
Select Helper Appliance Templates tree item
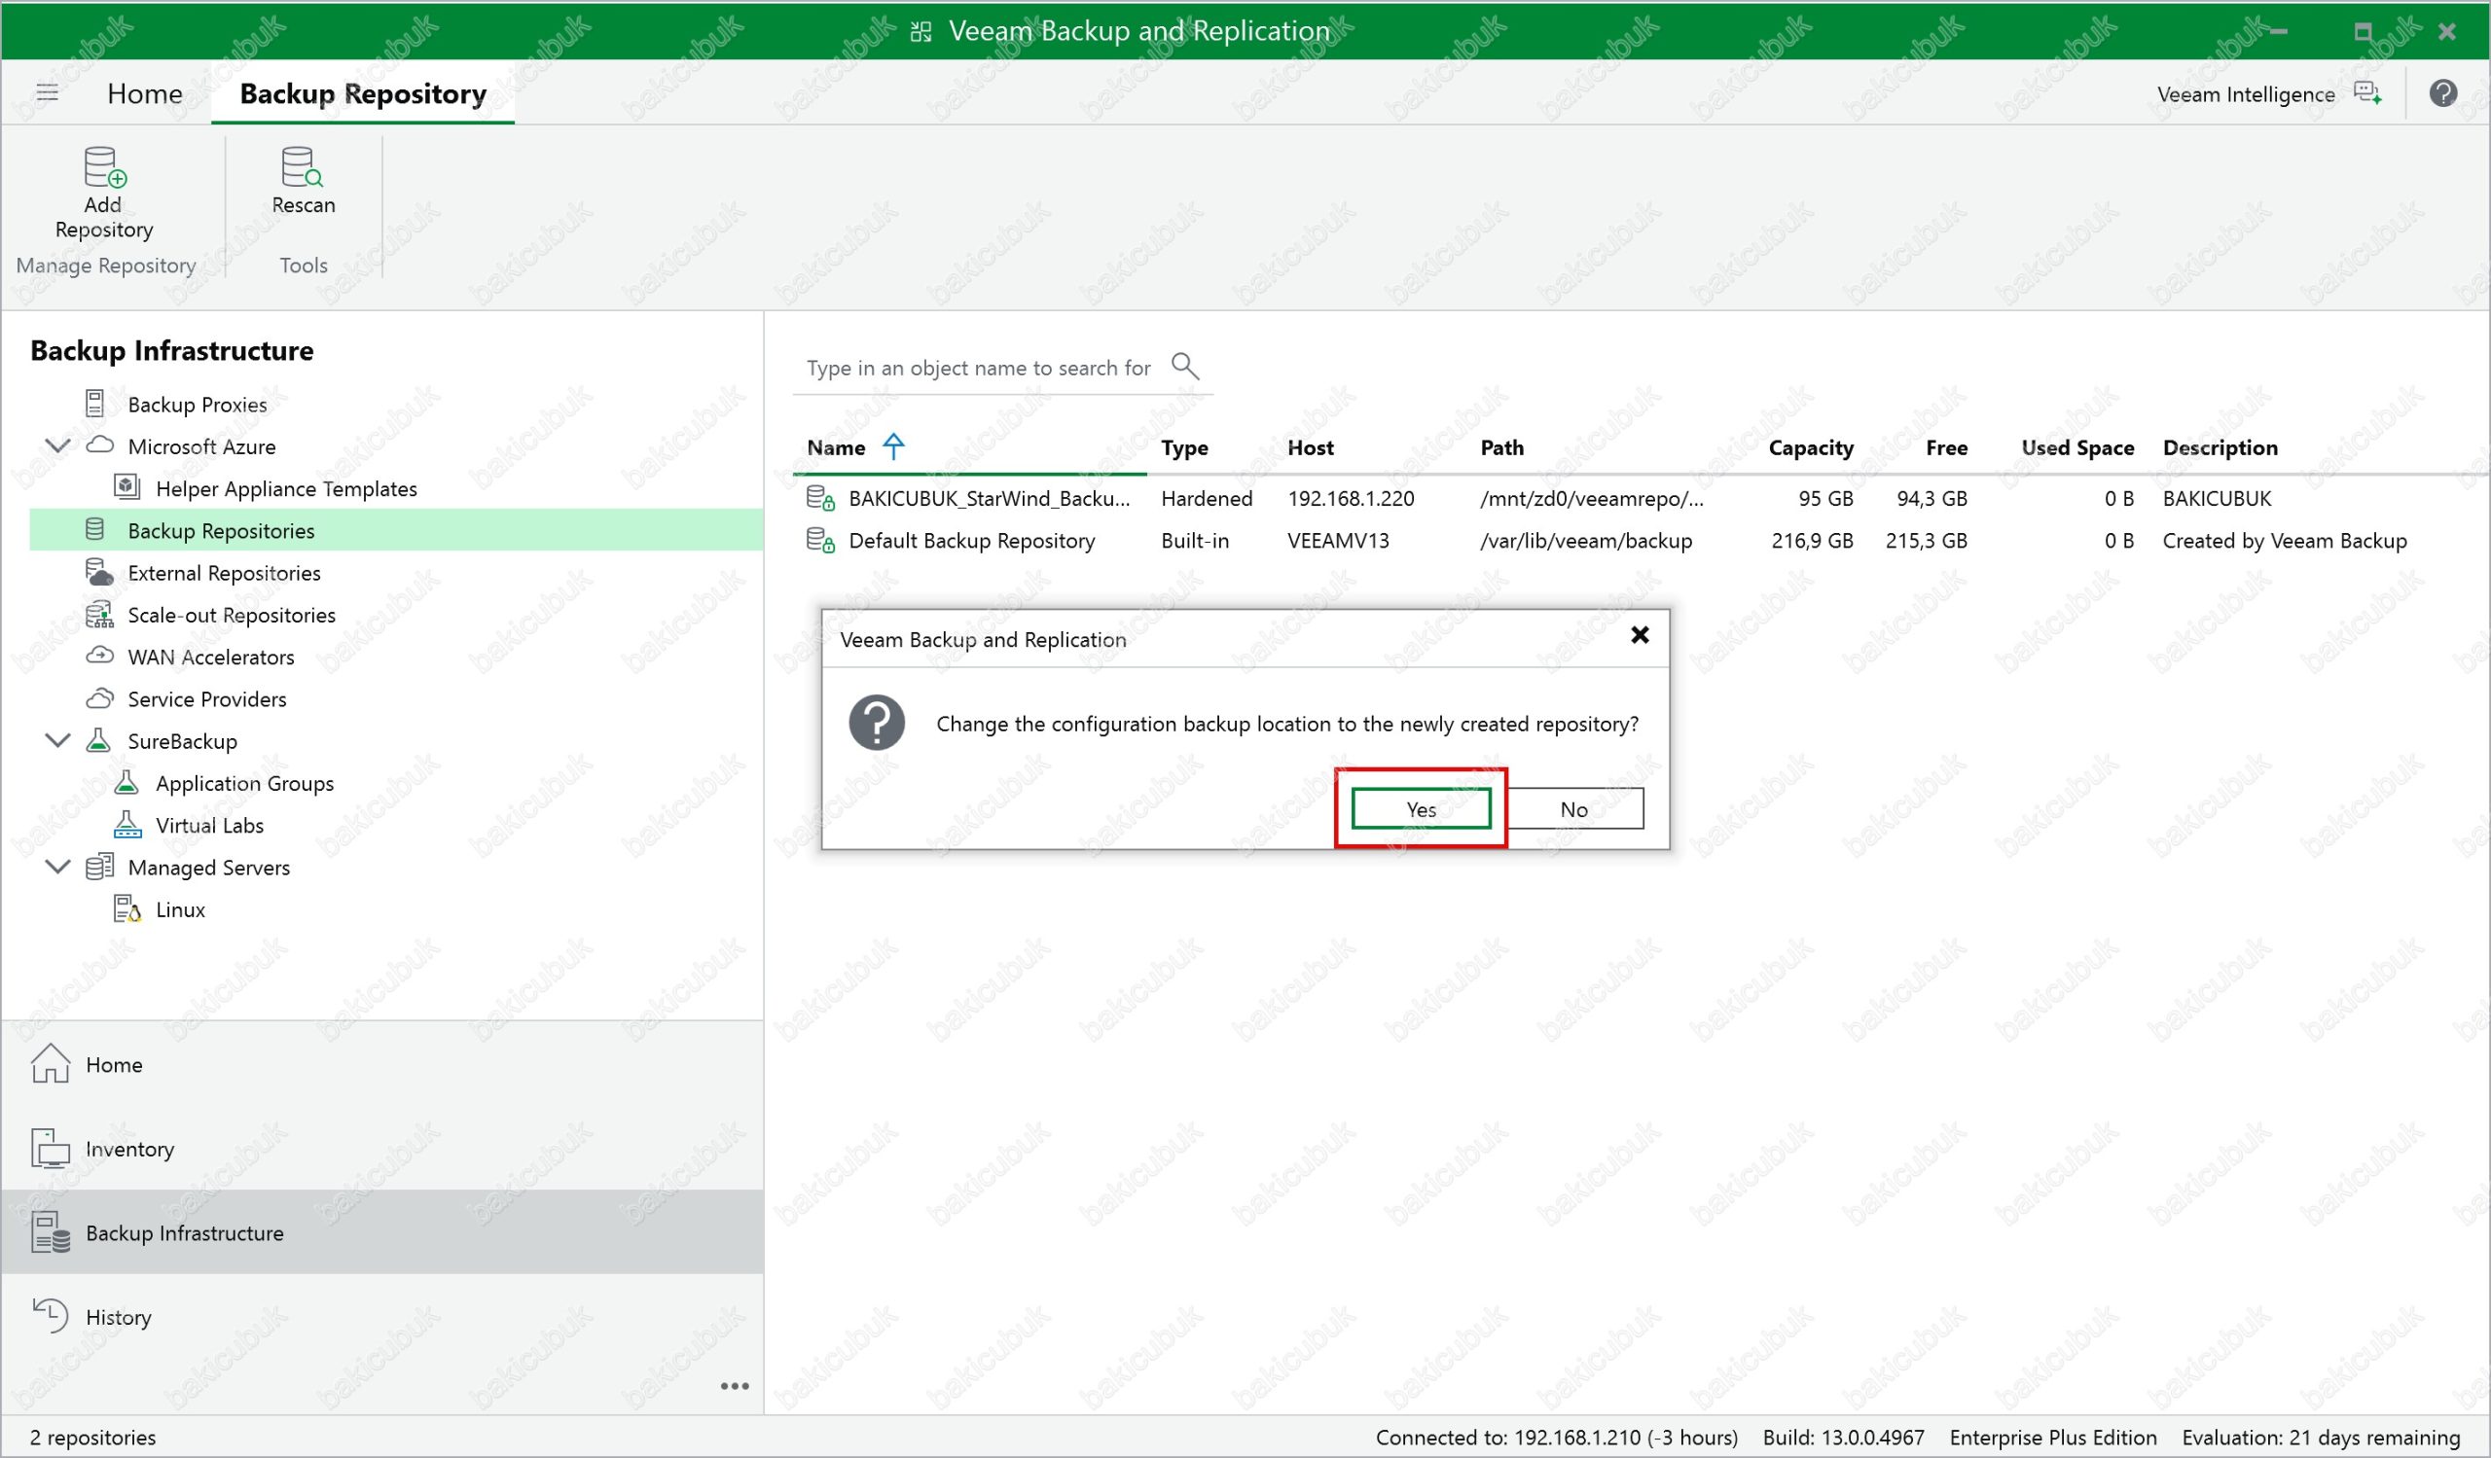[286, 488]
